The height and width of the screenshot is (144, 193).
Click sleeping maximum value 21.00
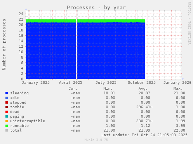pos(179,93)
